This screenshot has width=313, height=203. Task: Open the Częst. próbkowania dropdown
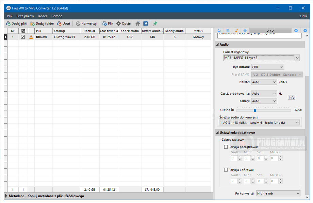(264, 94)
